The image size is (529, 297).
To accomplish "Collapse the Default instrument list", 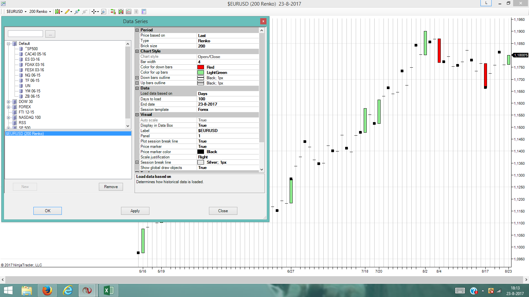I will pos(9,44).
